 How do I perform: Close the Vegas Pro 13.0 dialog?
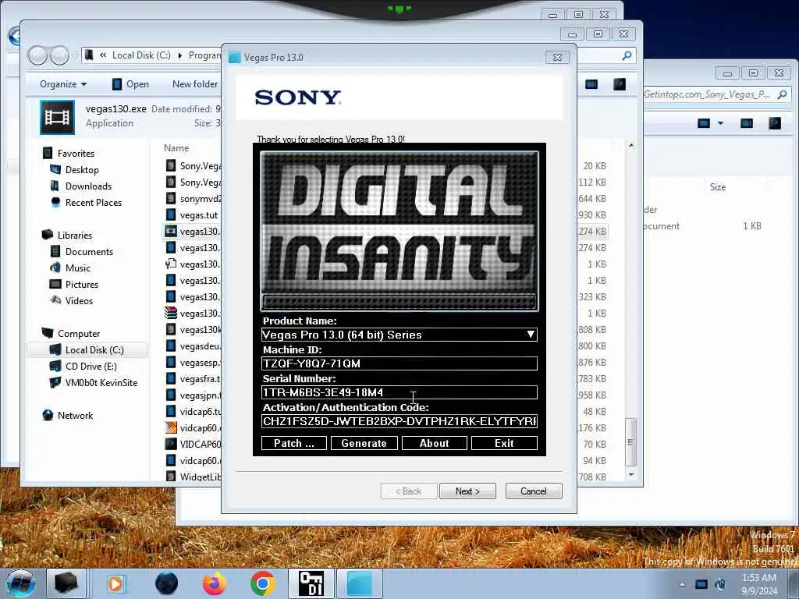(557, 57)
